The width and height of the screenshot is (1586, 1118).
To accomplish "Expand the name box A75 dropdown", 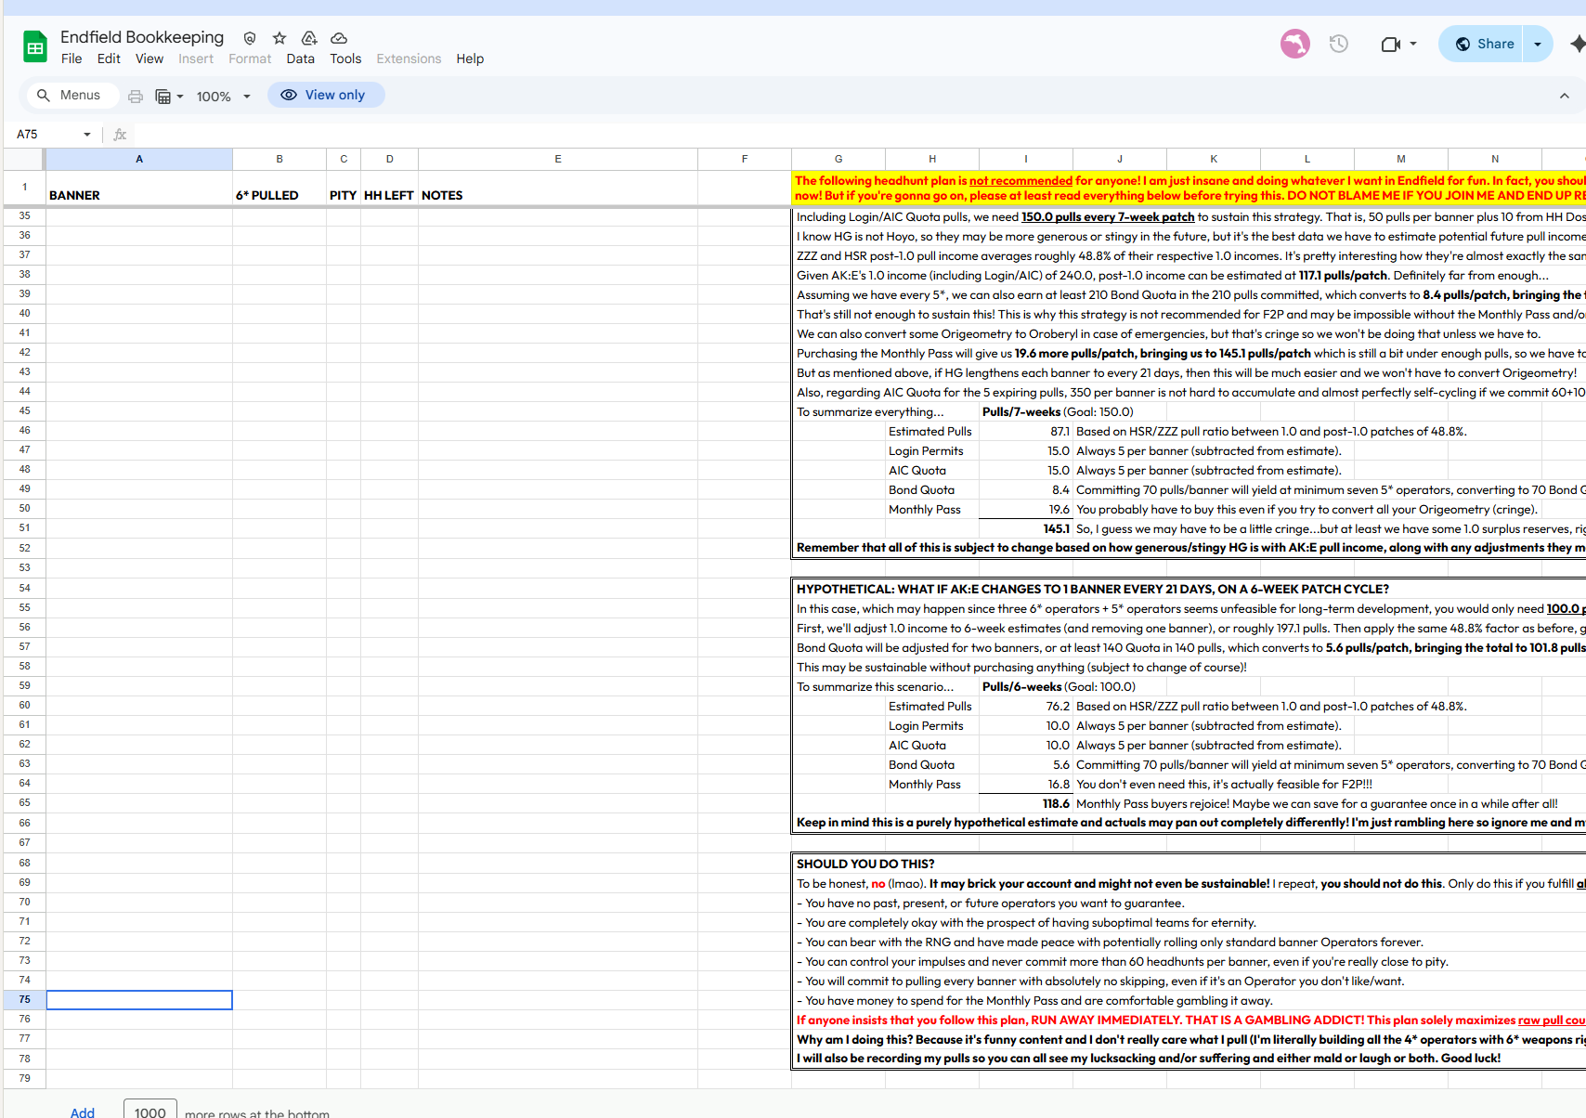I will (x=86, y=134).
